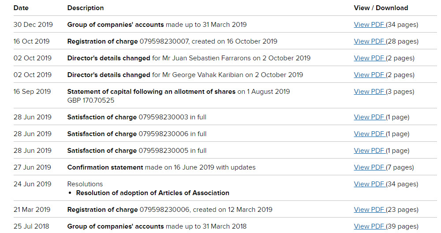This screenshot has height=233, width=441.
Task: Click the GBP 170.70525 capital amount
Action: click(x=91, y=100)
